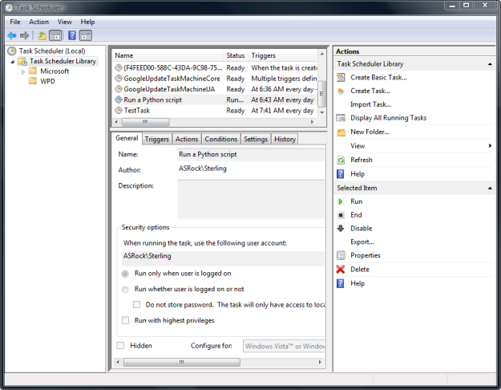
Task: Click Help icon under Task Scheduler Library
Action: pos(341,174)
